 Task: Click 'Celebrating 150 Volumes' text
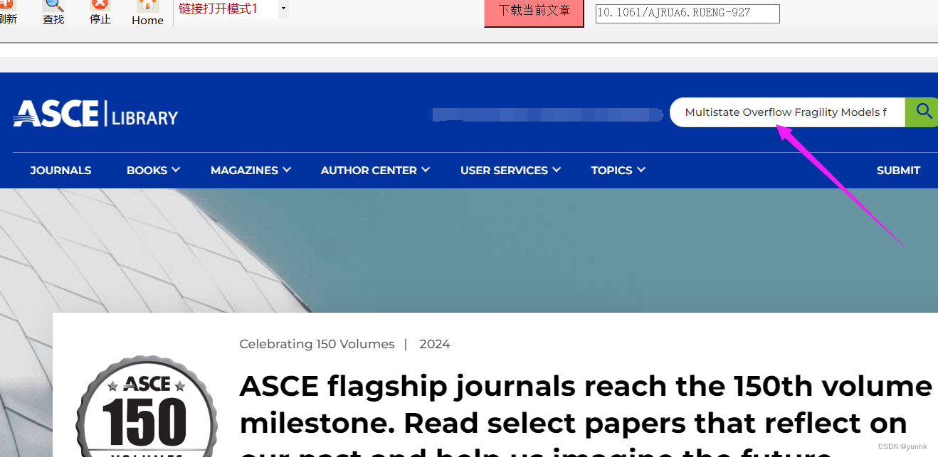click(x=317, y=344)
